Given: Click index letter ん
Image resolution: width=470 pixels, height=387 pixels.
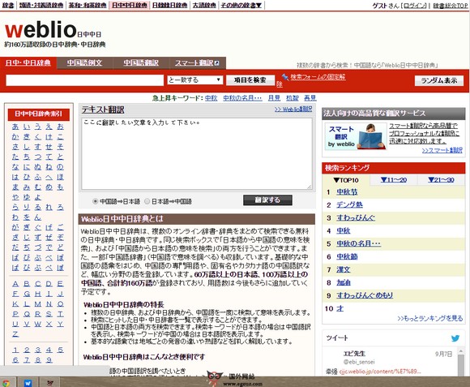Looking at the screenshot, I should tap(38, 217).
